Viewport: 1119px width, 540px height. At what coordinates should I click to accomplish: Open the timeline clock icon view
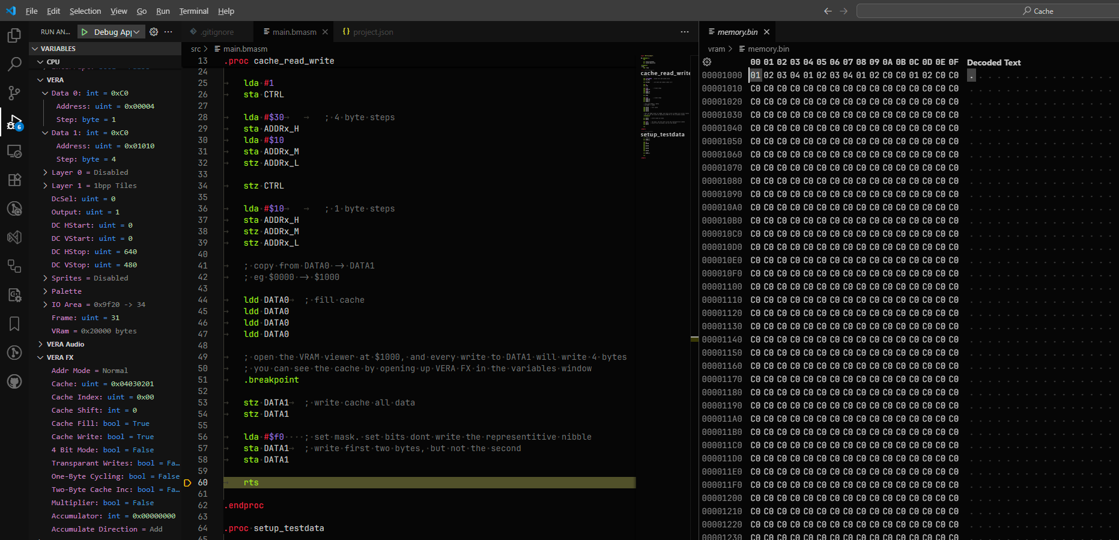point(14,208)
